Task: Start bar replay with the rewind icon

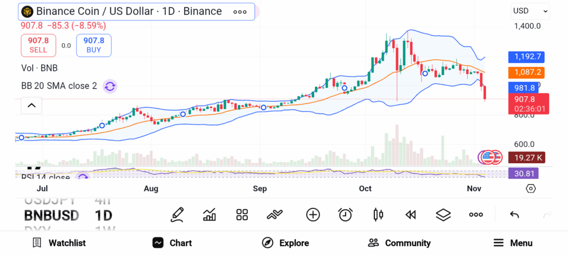Action: (x=410, y=215)
